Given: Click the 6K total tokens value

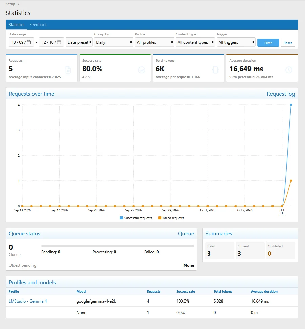Looking at the screenshot, I should (160, 69).
